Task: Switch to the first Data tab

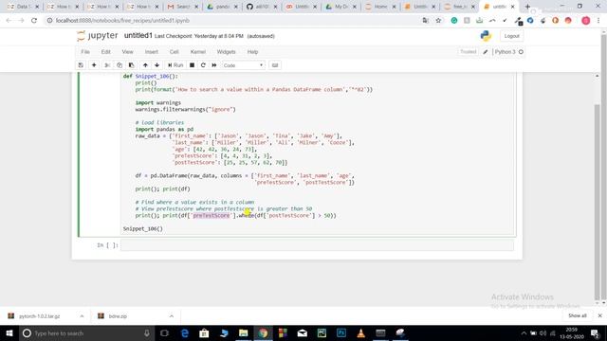Action: (x=23, y=7)
